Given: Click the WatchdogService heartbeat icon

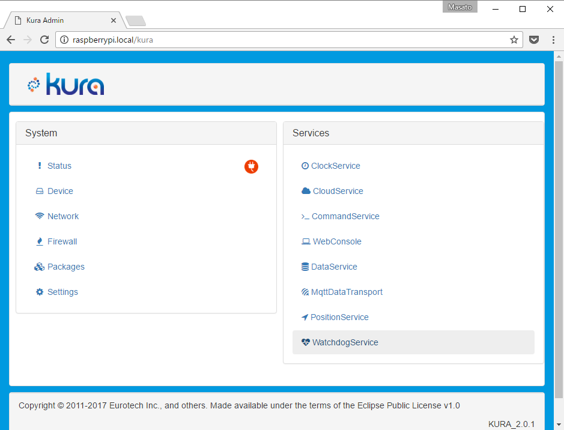Looking at the screenshot, I should tap(305, 342).
